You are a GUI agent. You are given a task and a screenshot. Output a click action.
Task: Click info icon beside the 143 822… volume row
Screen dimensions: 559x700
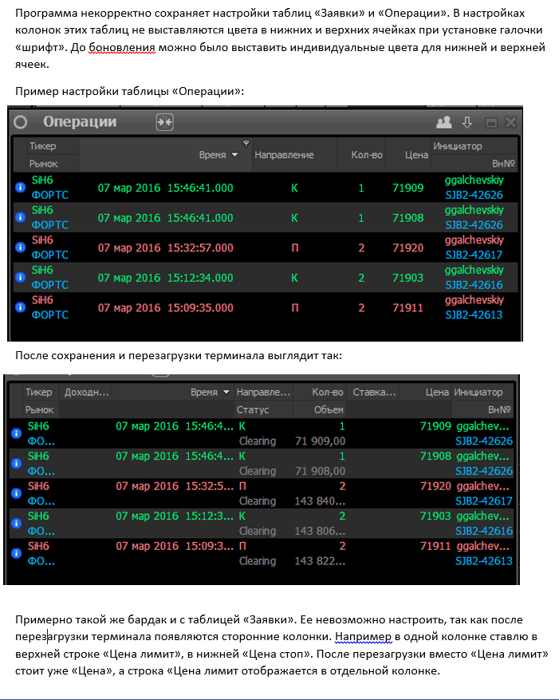[x=16, y=554]
